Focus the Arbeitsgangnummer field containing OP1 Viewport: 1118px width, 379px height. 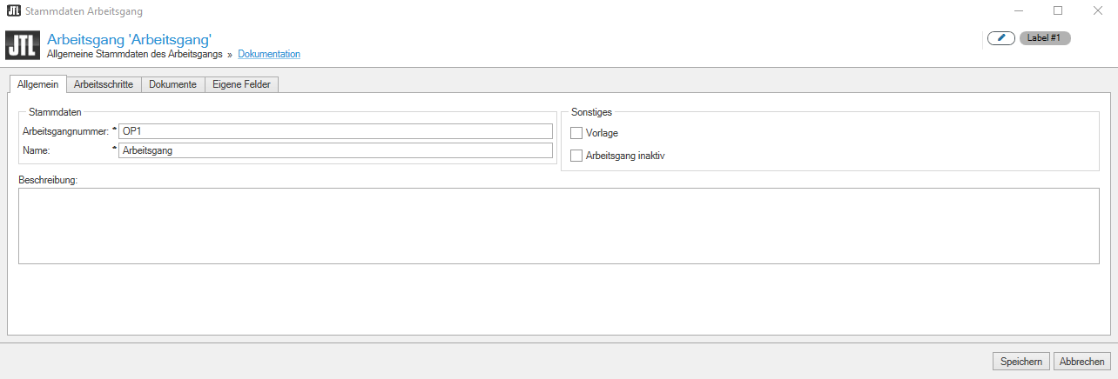click(335, 131)
